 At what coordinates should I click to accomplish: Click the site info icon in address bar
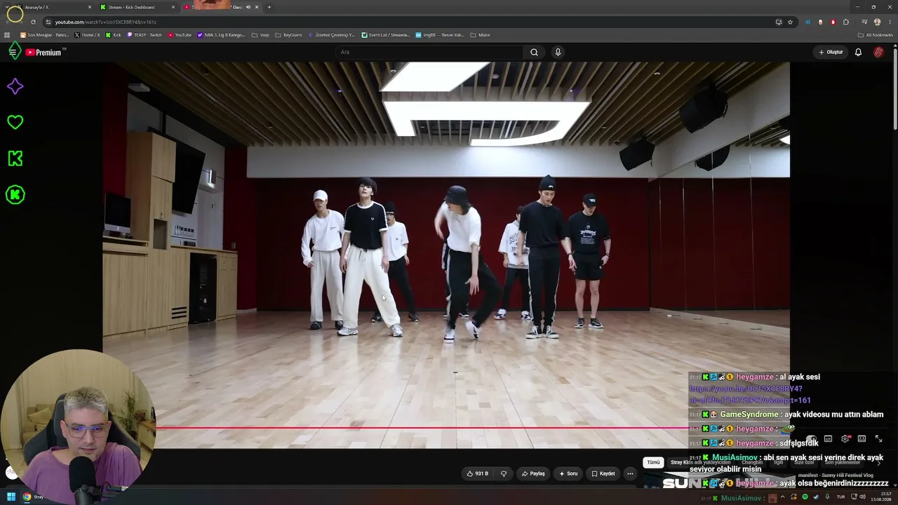coord(48,22)
